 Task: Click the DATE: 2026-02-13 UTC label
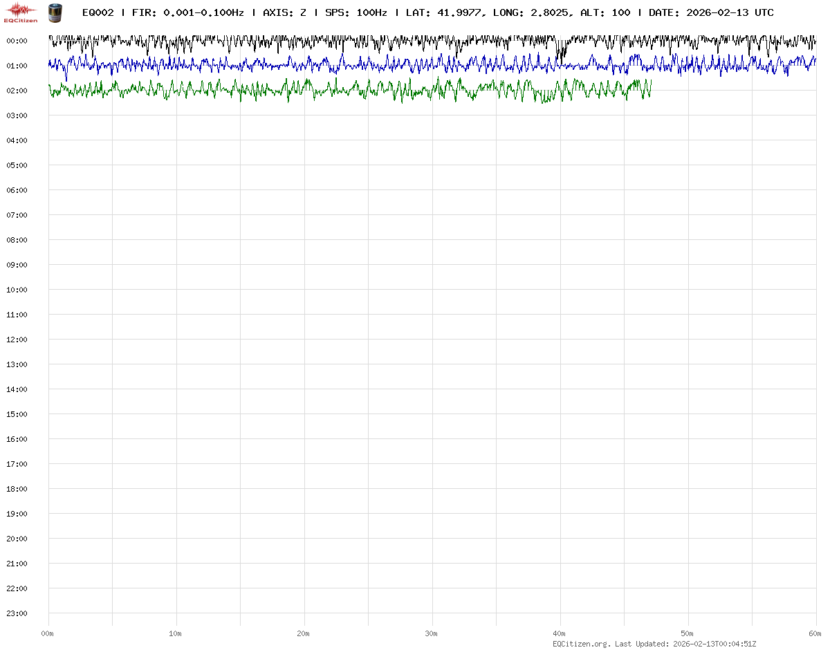point(711,12)
